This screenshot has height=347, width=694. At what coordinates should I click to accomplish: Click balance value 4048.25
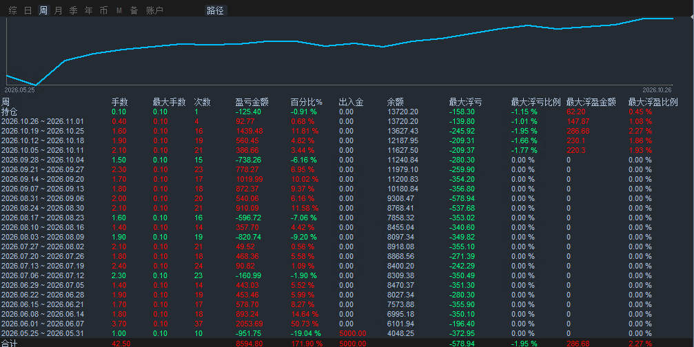click(401, 333)
